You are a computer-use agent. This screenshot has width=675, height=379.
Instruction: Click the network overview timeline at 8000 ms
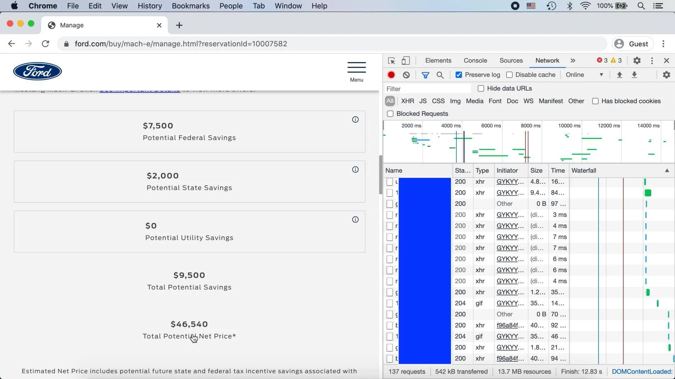(x=530, y=126)
